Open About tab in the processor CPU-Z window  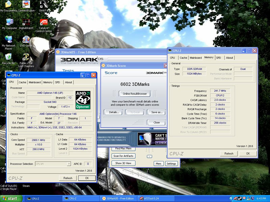tap(69, 82)
